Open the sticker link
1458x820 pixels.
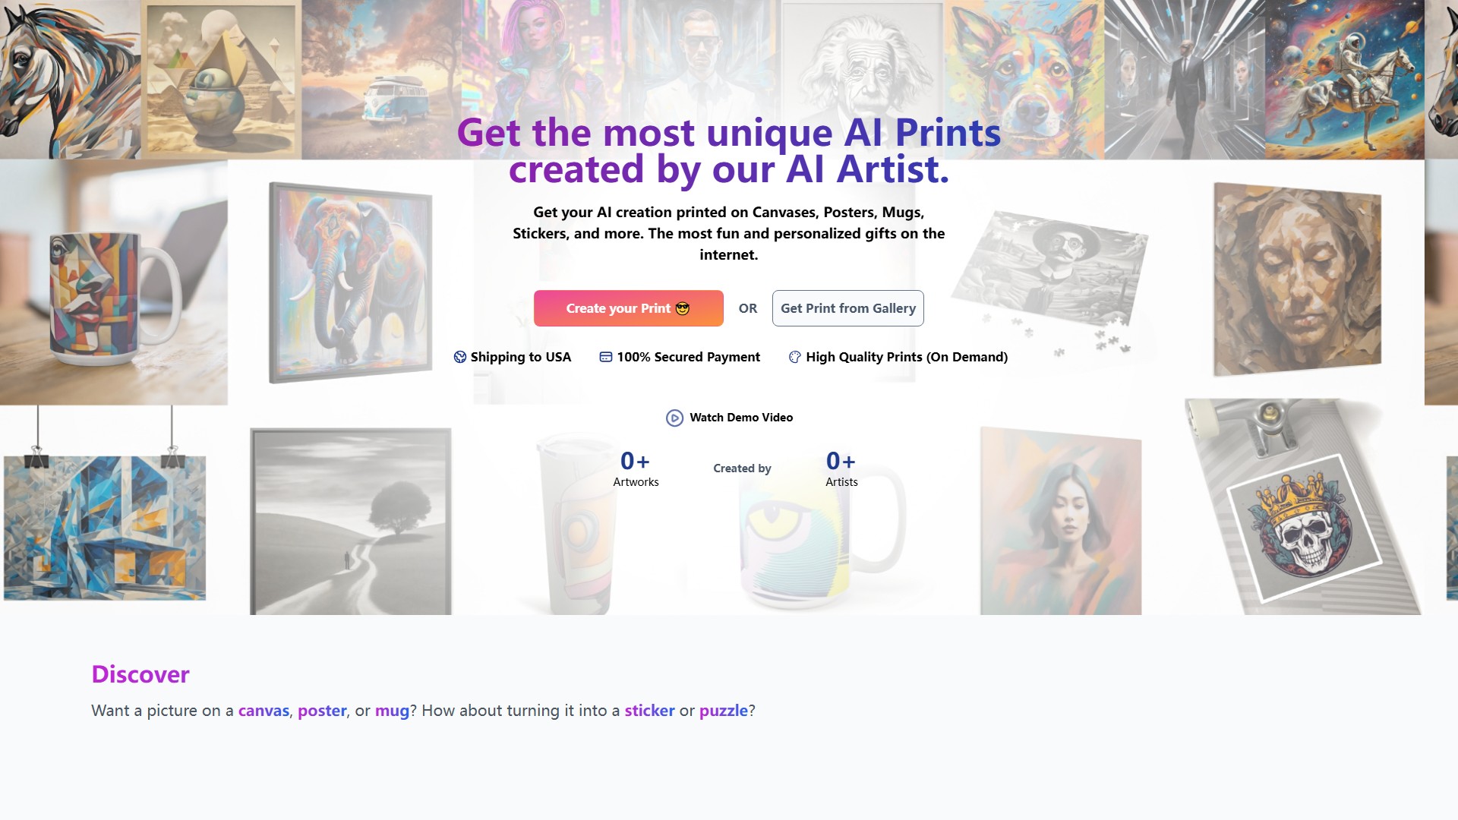(x=649, y=711)
